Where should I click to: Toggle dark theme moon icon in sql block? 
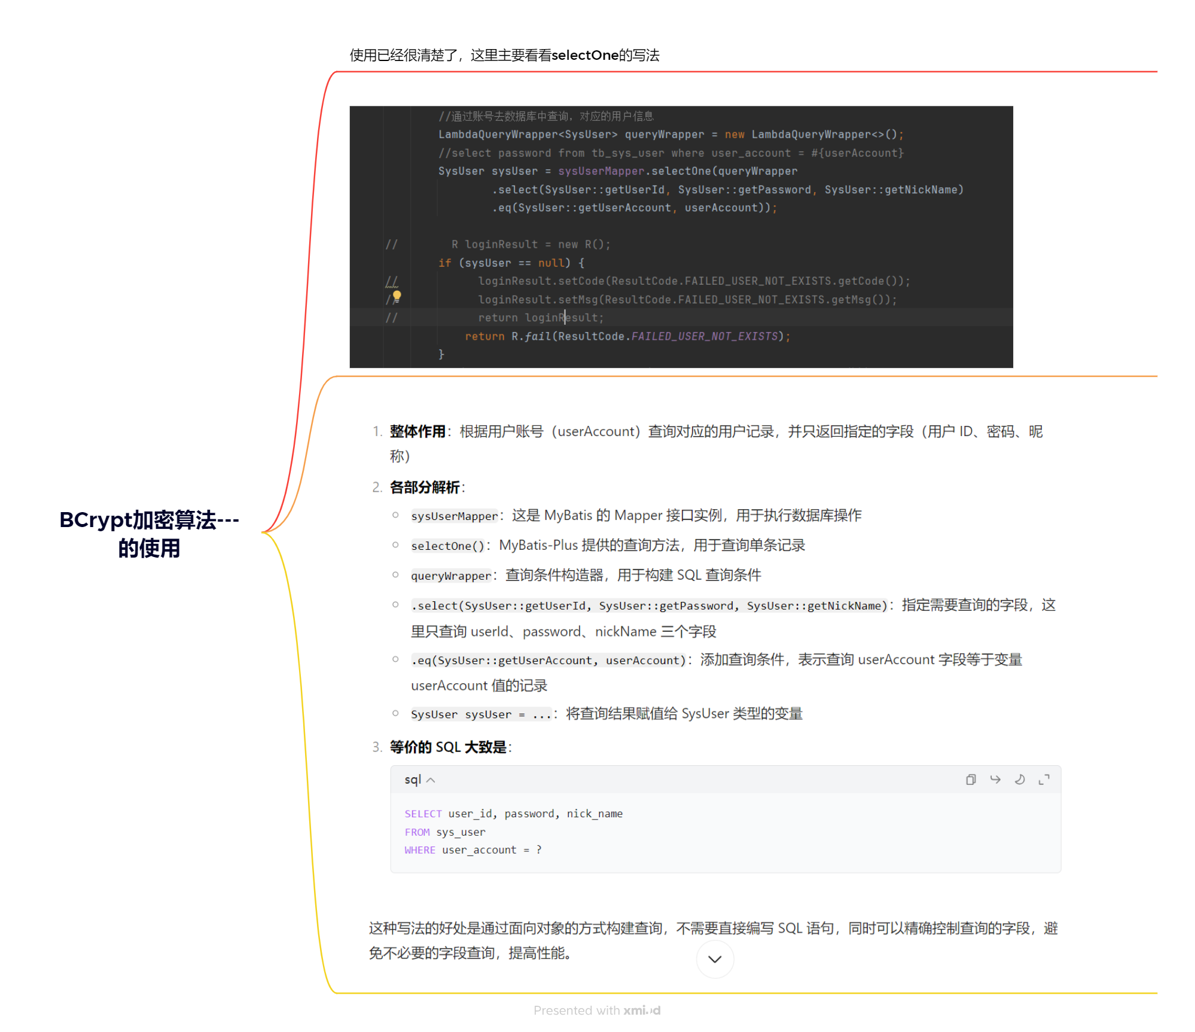click(1020, 780)
